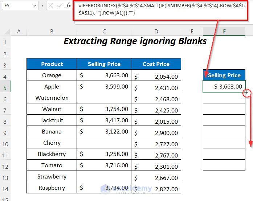
Task: Click the title 'Extracting Range ignoring Blanks'
Action: point(135,41)
